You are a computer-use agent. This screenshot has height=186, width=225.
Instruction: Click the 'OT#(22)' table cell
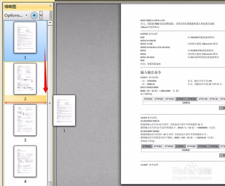(x=170, y=99)
